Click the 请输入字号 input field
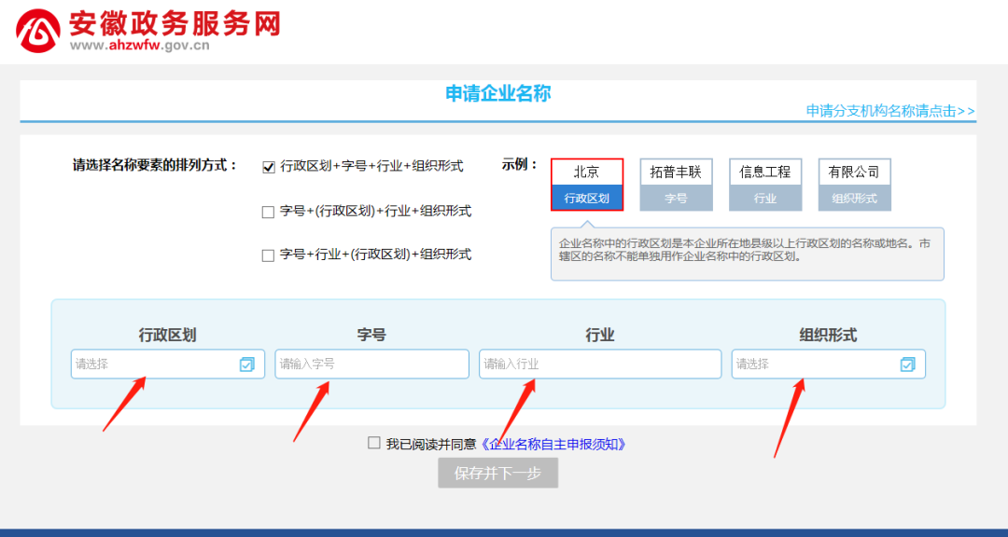This screenshot has height=537, width=1008. (371, 364)
